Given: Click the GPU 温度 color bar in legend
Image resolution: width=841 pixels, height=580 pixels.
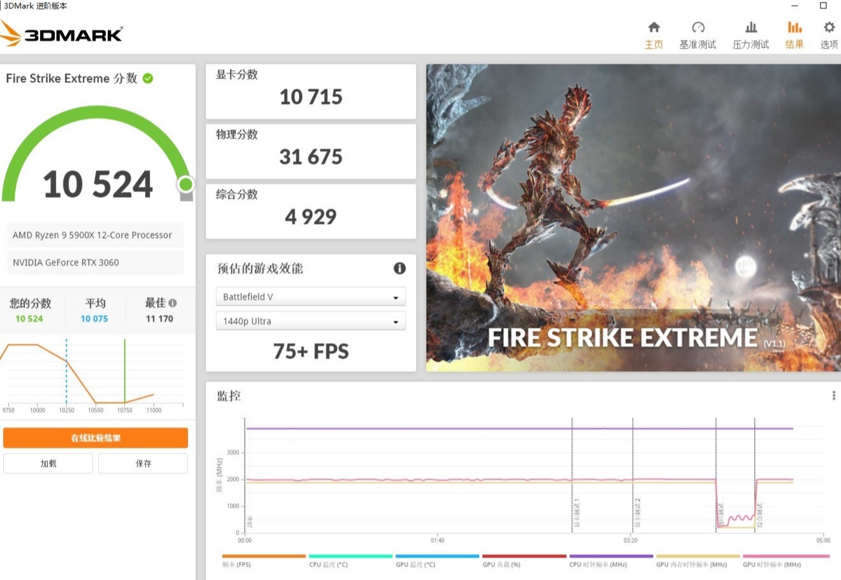Looking at the screenshot, I should [x=436, y=555].
